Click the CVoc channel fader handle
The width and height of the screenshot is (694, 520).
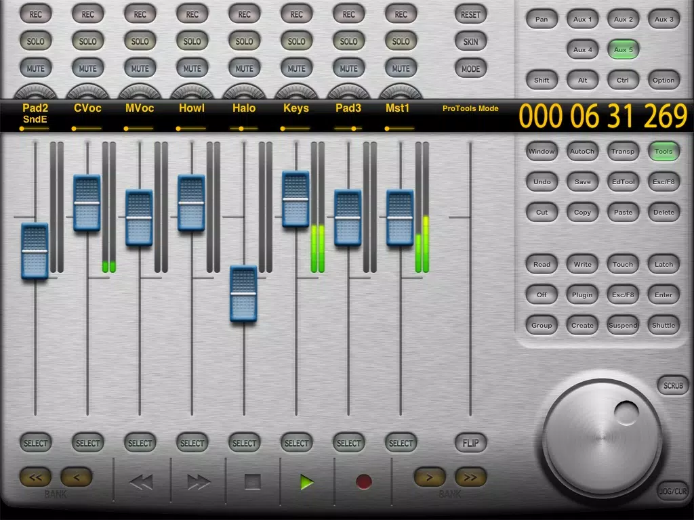coord(87,203)
